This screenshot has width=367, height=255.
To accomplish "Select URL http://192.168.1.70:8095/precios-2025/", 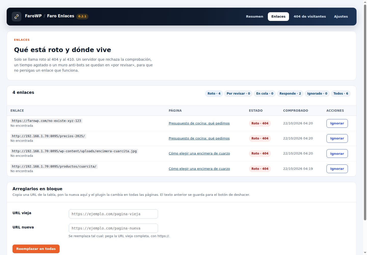I will coord(48,136).
